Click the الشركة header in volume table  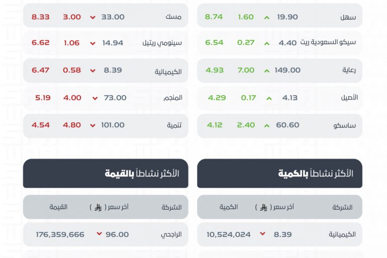[x=342, y=207]
